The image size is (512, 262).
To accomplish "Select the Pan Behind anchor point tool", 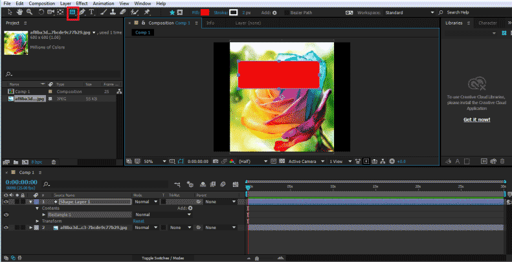I will click(60, 12).
